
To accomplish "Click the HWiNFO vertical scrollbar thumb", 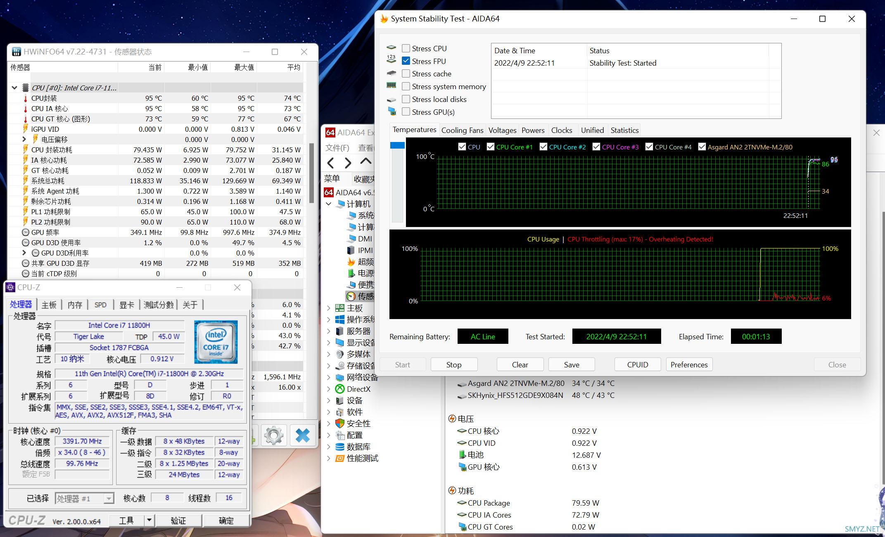I will coord(312,173).
